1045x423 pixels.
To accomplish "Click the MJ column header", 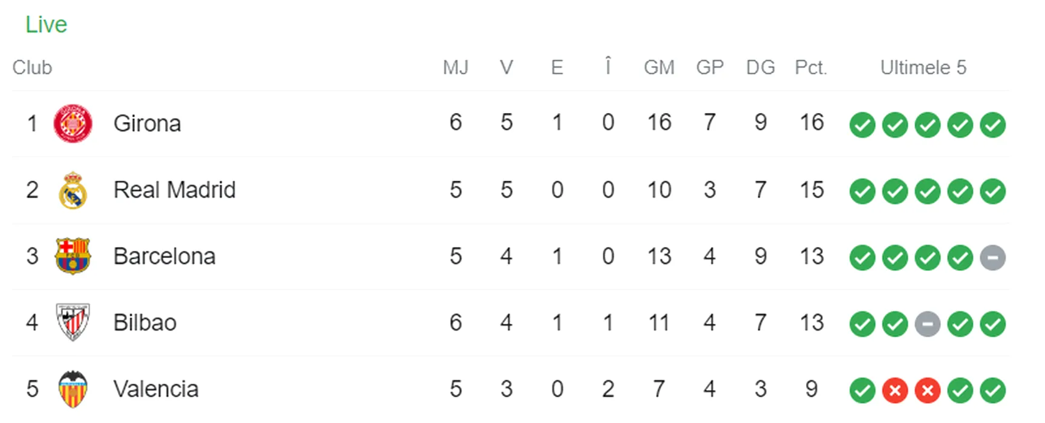I will (x=456, y=67).
